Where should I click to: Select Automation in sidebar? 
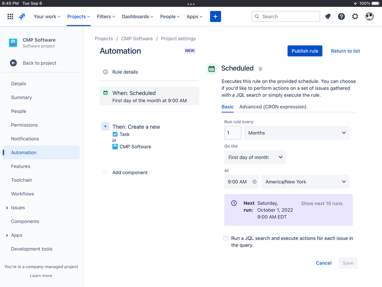41,153
